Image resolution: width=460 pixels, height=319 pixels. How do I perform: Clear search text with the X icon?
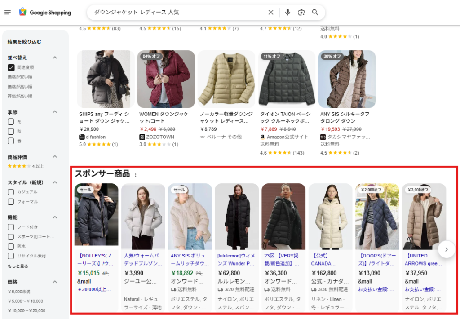point(271,12)
